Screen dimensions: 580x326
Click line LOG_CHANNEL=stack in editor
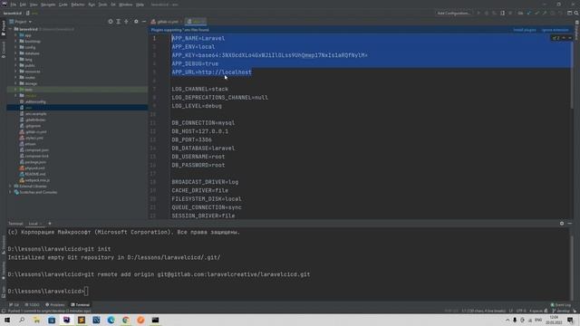199,89
